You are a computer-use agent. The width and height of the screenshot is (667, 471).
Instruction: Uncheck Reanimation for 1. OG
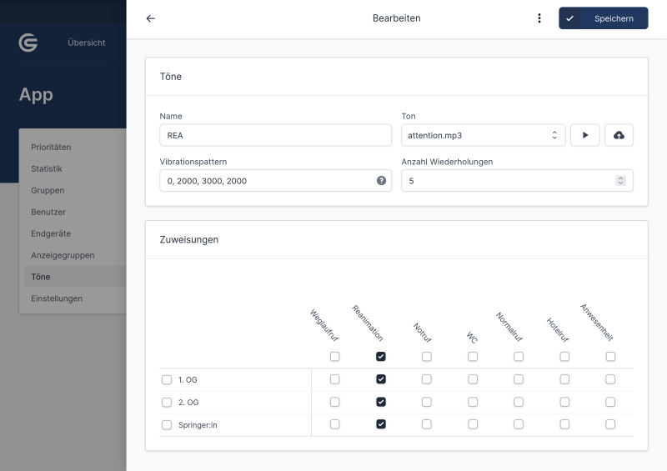(x=381, y=379)
